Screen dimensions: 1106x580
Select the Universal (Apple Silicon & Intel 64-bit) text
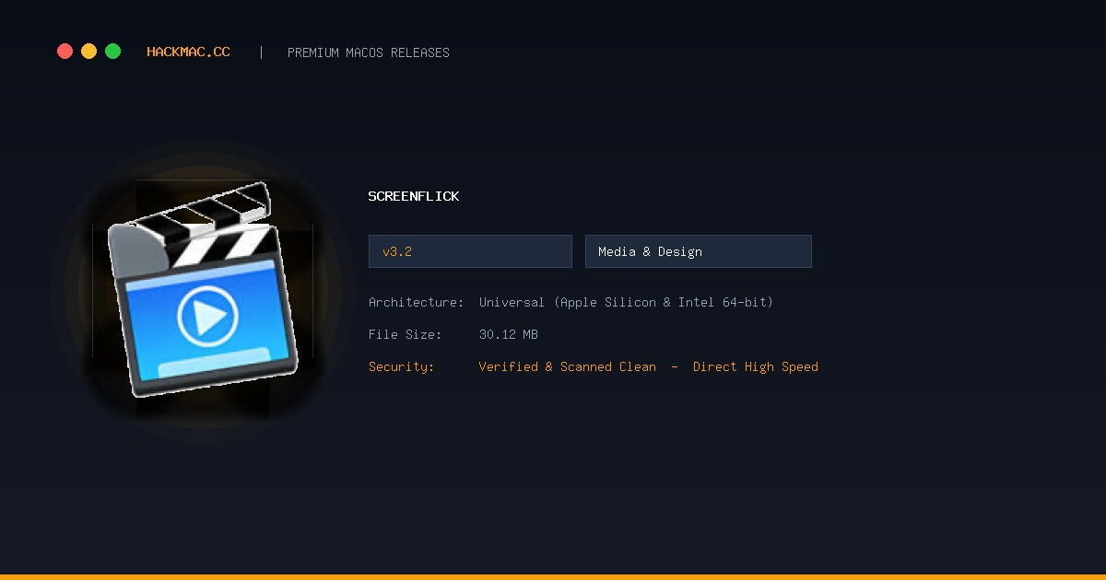point(626,302)
